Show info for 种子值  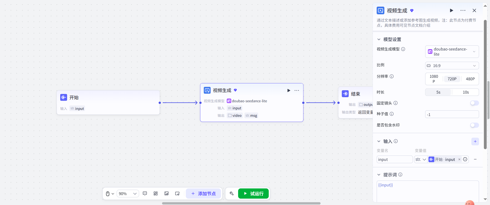click(392, 114)
